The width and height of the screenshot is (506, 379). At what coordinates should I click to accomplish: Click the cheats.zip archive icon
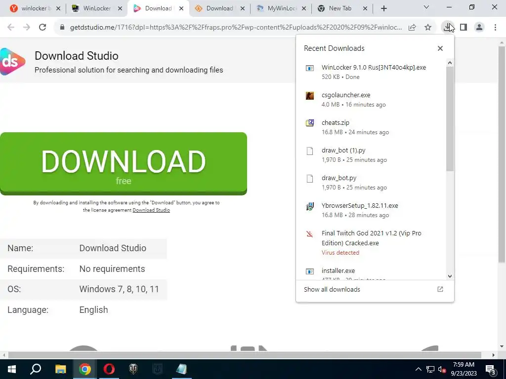[310, 123]
